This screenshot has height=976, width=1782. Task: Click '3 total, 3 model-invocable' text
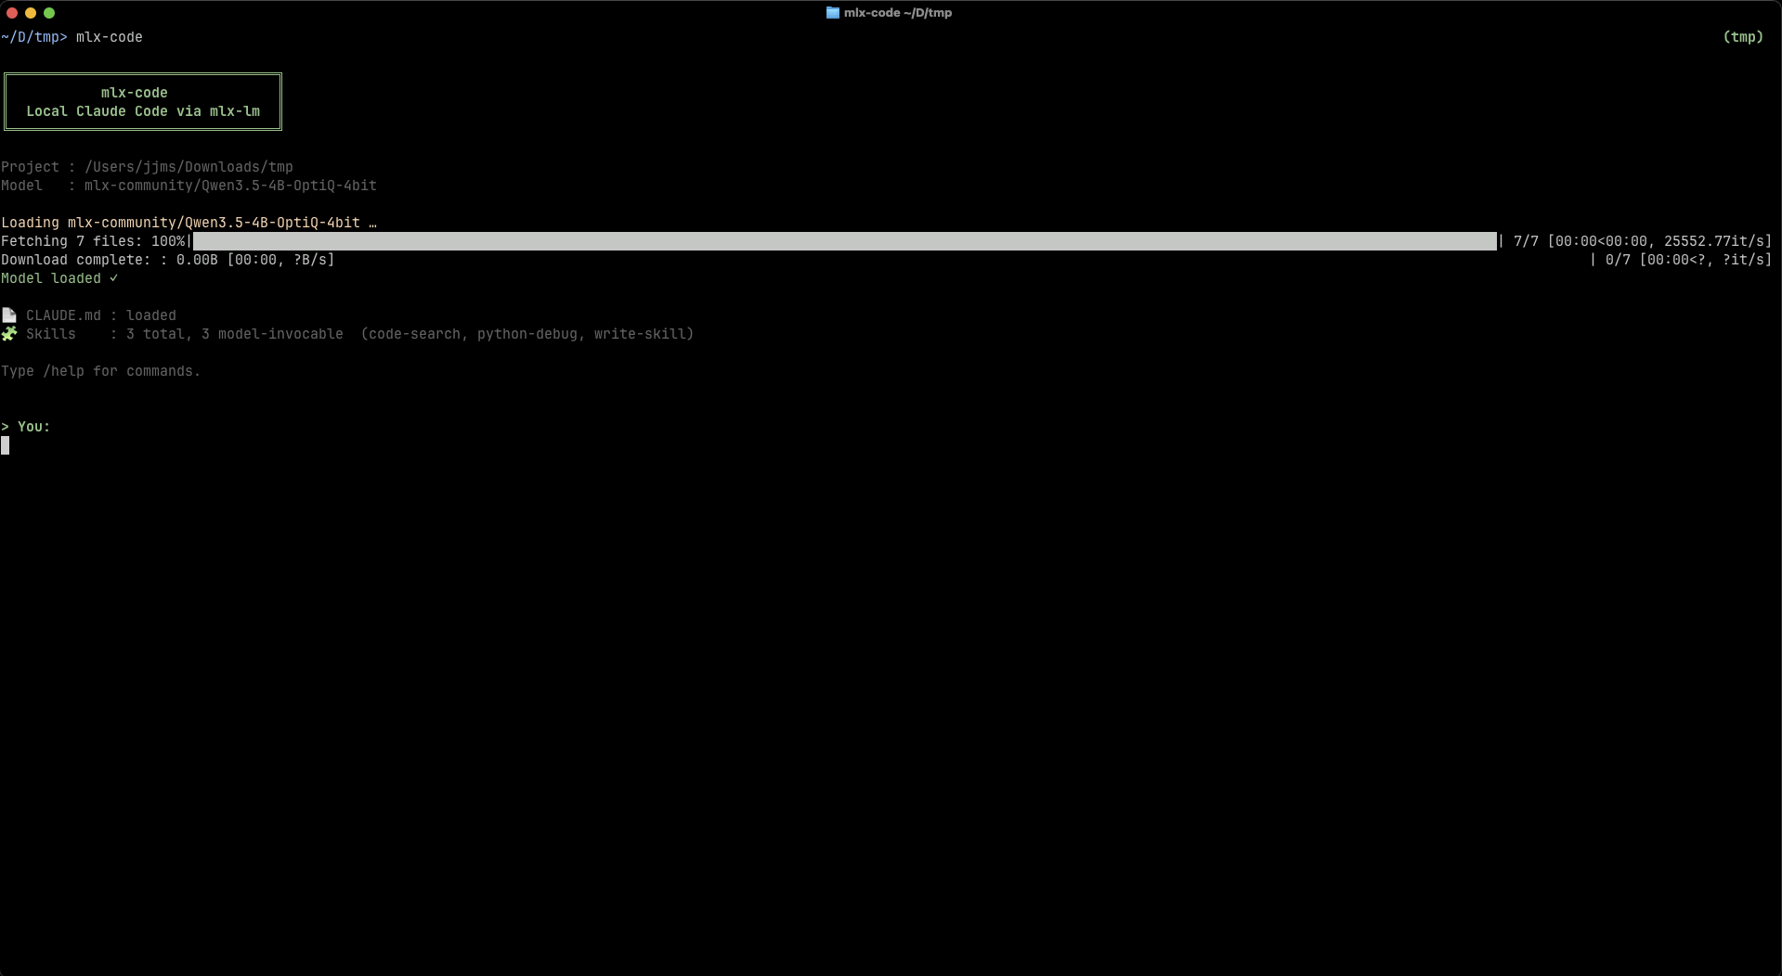[x=234, y=334]
